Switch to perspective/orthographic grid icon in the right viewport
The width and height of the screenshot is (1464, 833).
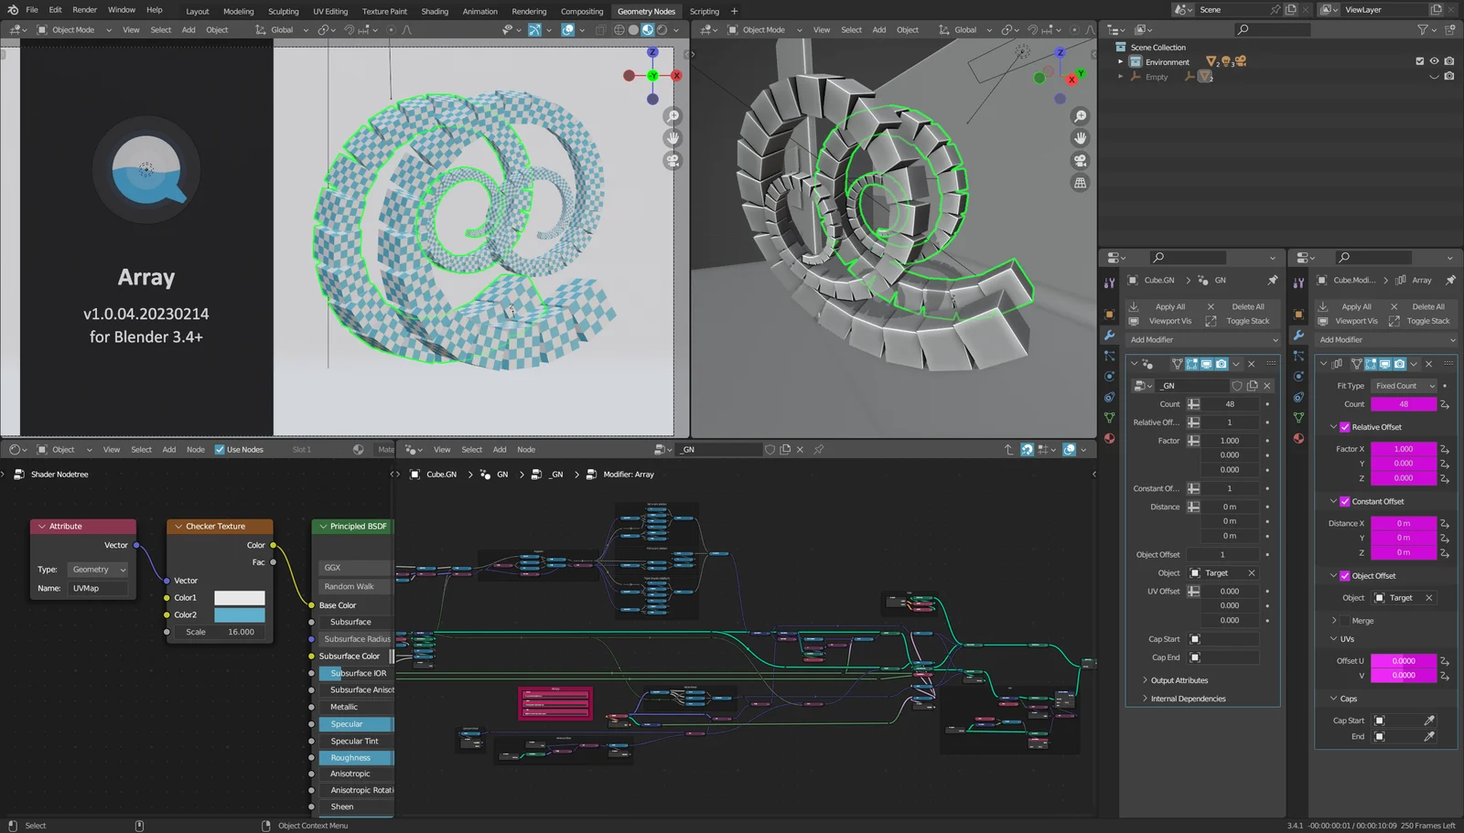[1080, 183]
